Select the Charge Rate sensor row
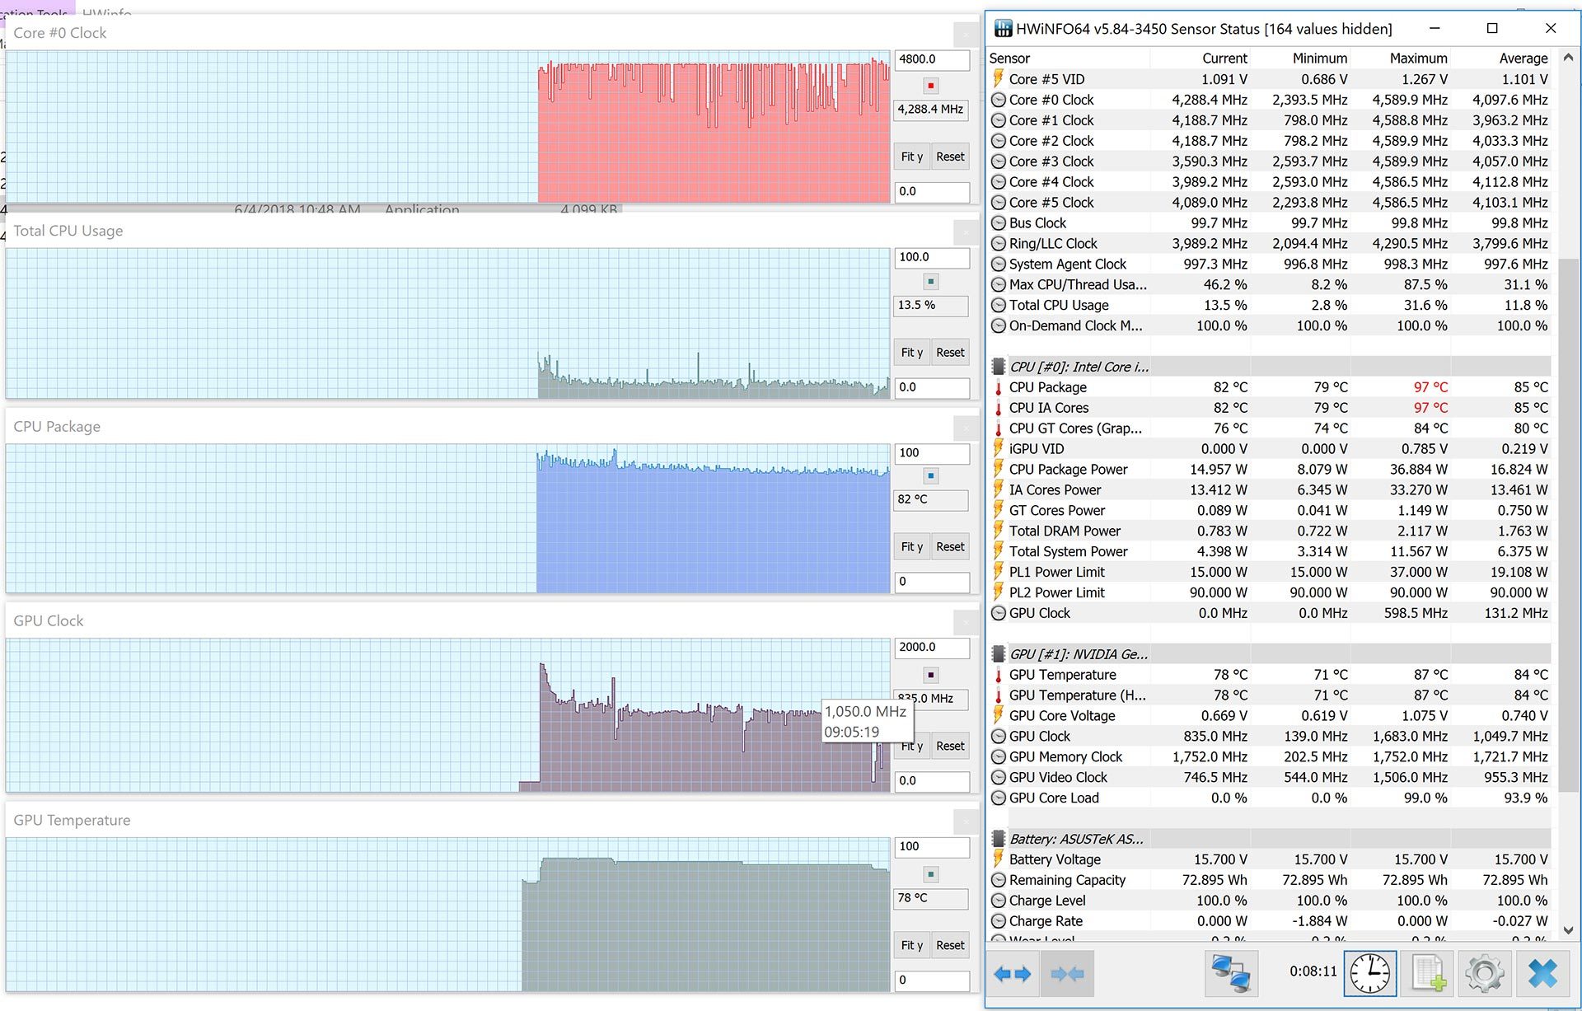Screen dimensions: 1582x1011 click(1269, 921)
